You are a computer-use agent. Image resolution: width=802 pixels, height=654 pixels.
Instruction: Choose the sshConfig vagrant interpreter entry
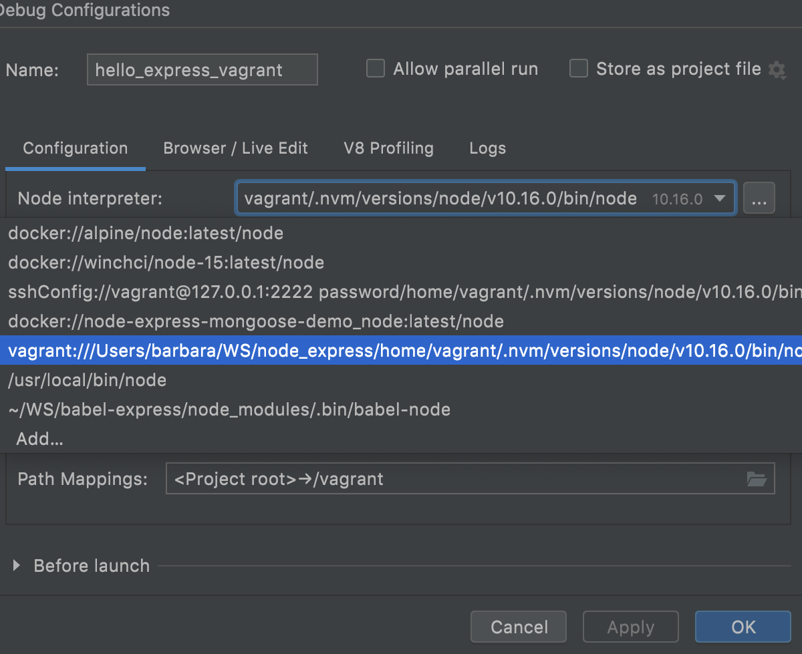click(267, 291)
